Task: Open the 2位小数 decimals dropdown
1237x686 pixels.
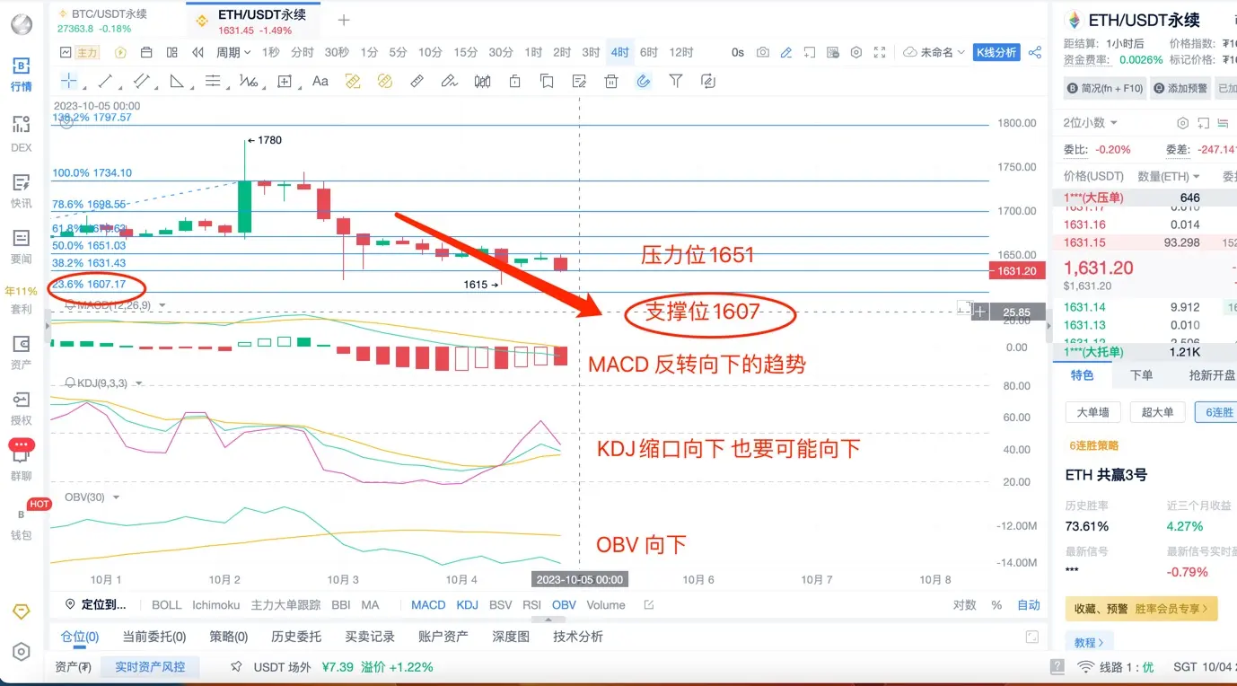Action: click(x=1090, y=122)
